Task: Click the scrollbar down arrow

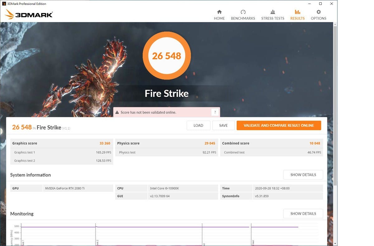Action: (335, 244)
